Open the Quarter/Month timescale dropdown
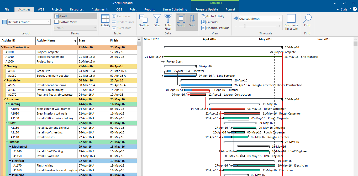Viewport: 358px width, 176px height. coord(260,19)
